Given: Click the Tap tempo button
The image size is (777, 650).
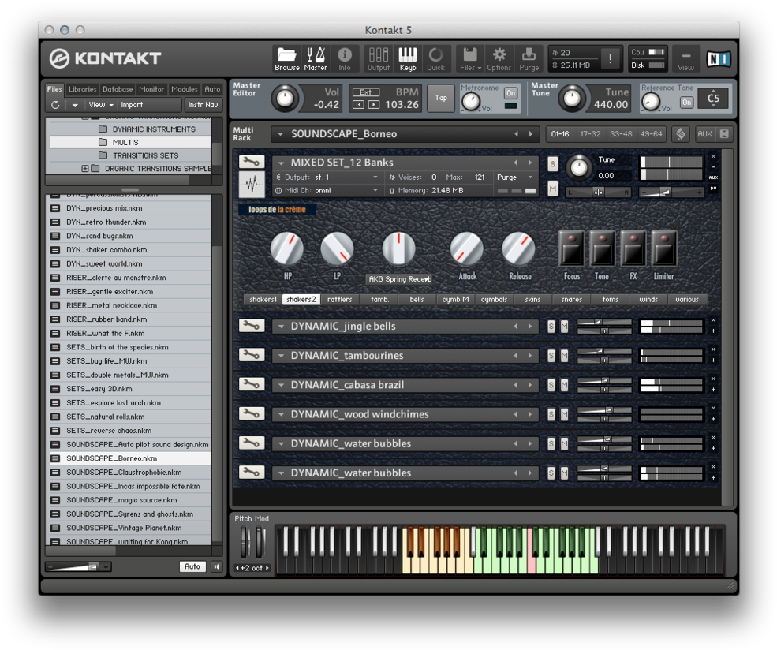Looking at the screenshot, I should [440, 98].
